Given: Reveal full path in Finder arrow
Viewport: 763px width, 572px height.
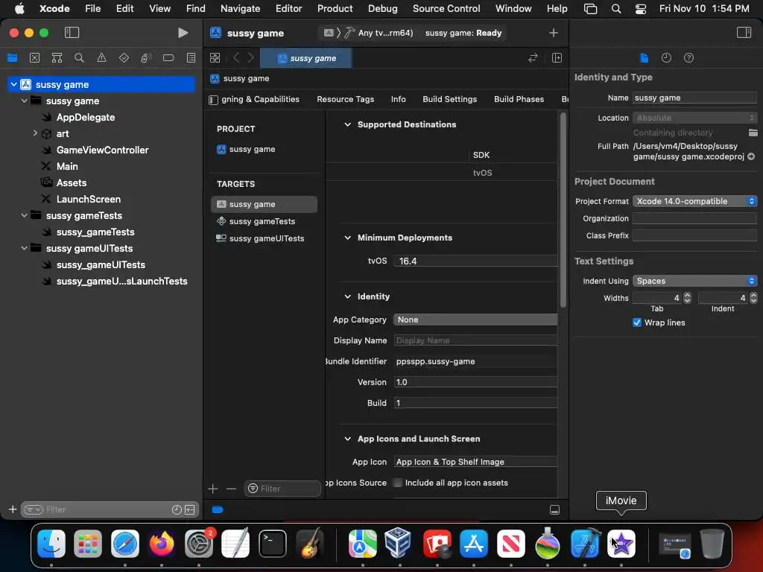Looking at the screenshot, I should pos(751,156).
